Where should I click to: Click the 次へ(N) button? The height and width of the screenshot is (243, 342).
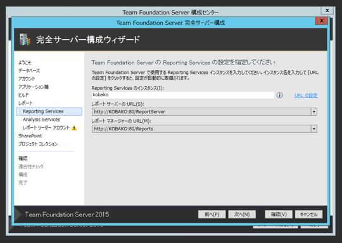tap(242, 215)
